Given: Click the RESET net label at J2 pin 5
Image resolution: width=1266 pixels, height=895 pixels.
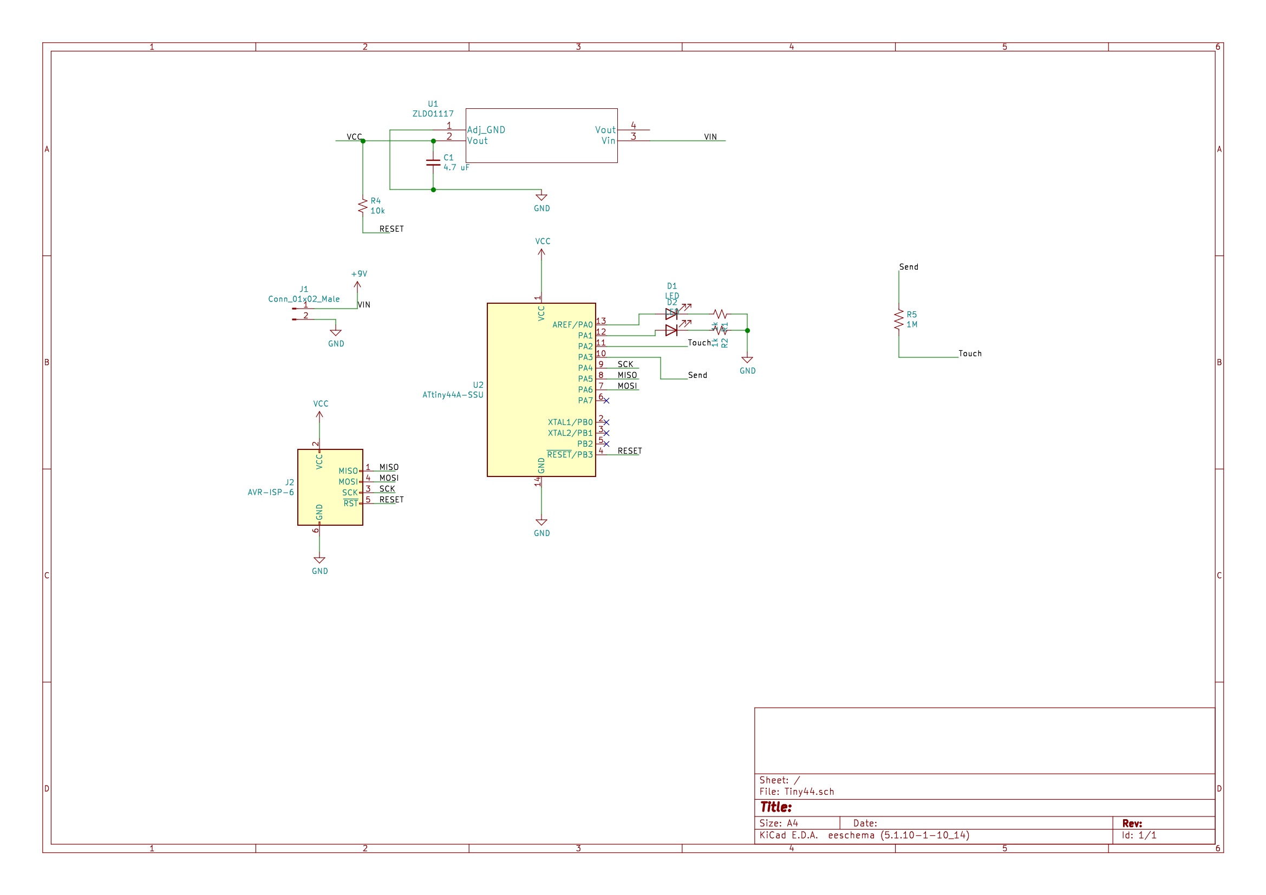Looking at the screenshot, I should 391,500.
